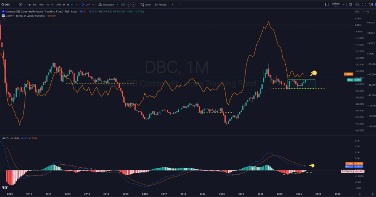Open chart settings gear icon
The width and height of the screenshot is (376, 197).
(x=357, y=4)
